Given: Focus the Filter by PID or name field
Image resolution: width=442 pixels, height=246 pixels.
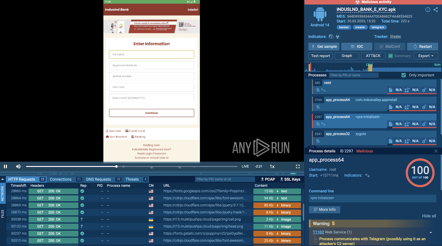Looking at the screenshot, I should click(354, 75).
